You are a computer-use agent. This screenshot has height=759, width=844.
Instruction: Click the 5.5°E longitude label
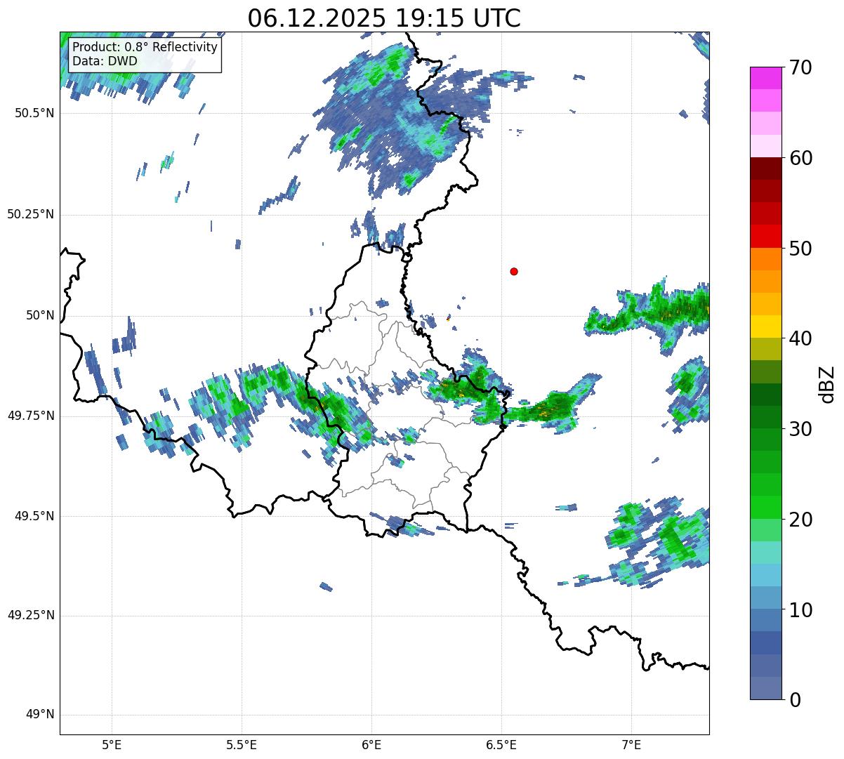pos(242,746)
